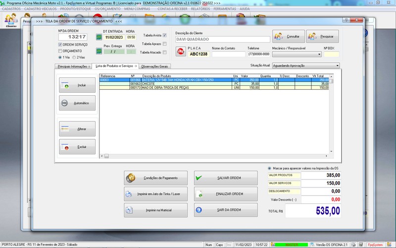The height and width of the screenshot is (248, 396).
Task: Open the MENU COMPRAS menu
Action: click(137, 8)
